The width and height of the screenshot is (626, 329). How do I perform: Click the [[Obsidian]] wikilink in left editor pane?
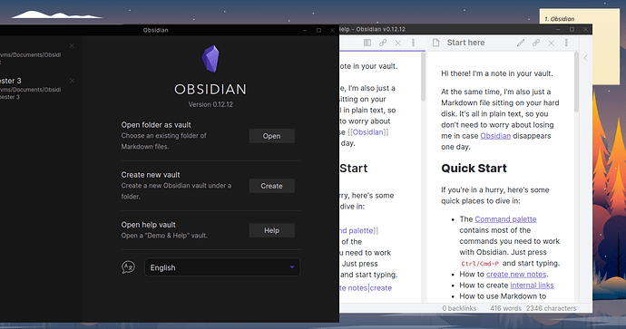[x=367, y=132]
